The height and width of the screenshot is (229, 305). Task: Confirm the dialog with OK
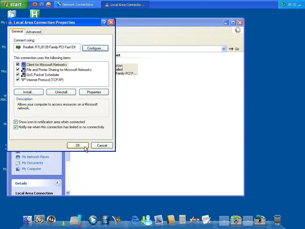tap(78, 146)
